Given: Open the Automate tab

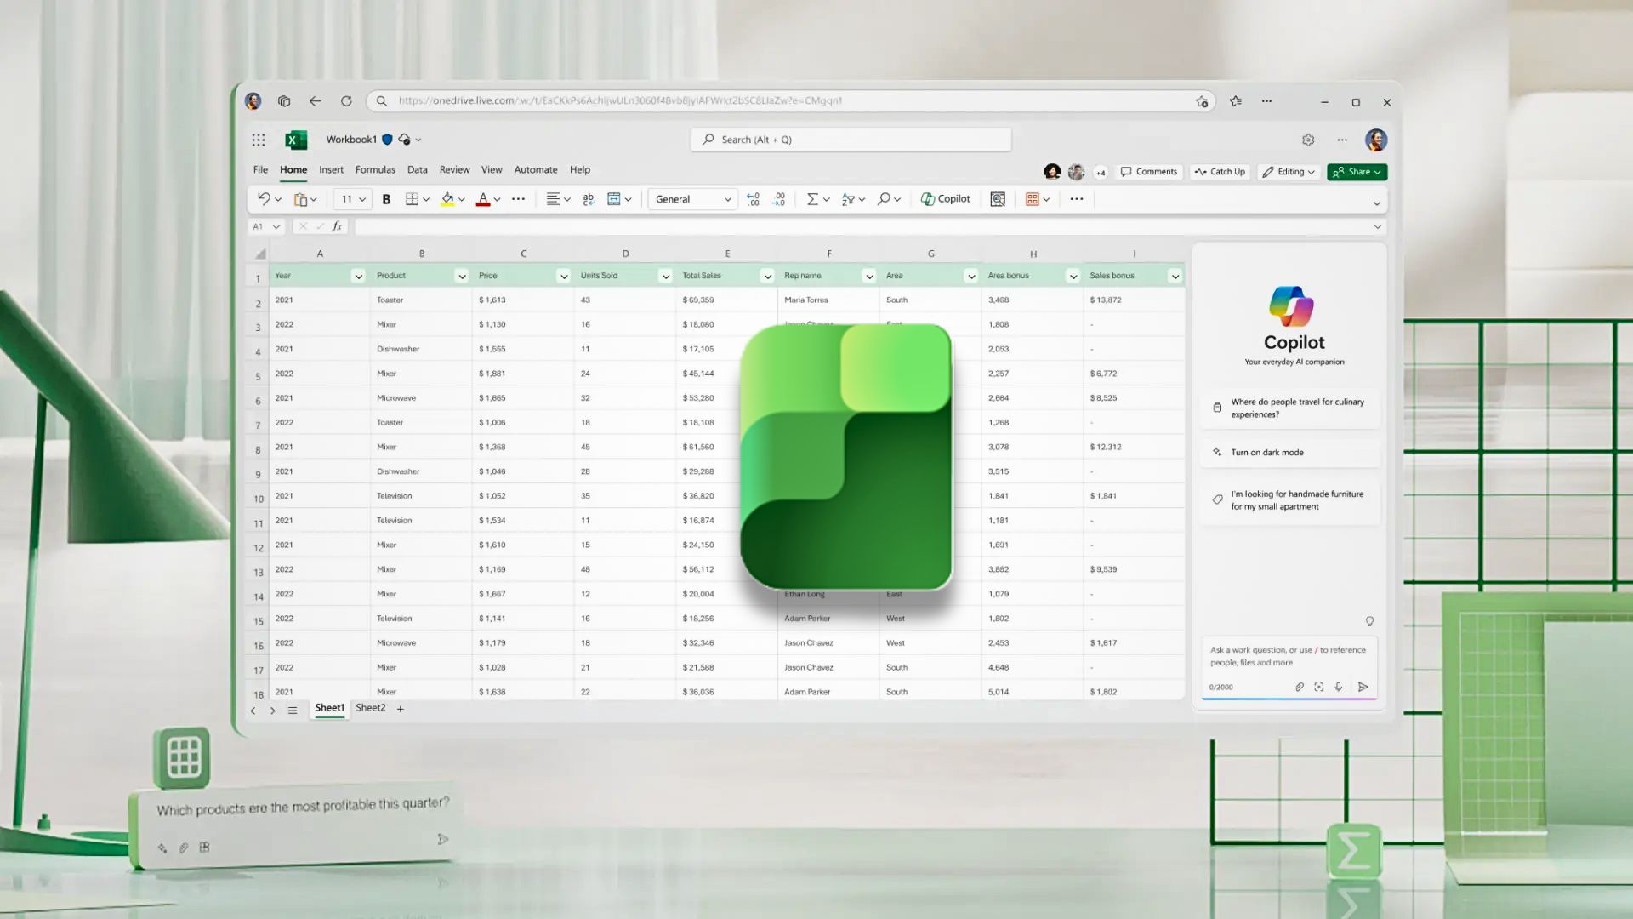Looking at the screenshot, I should tap(536, 170).
